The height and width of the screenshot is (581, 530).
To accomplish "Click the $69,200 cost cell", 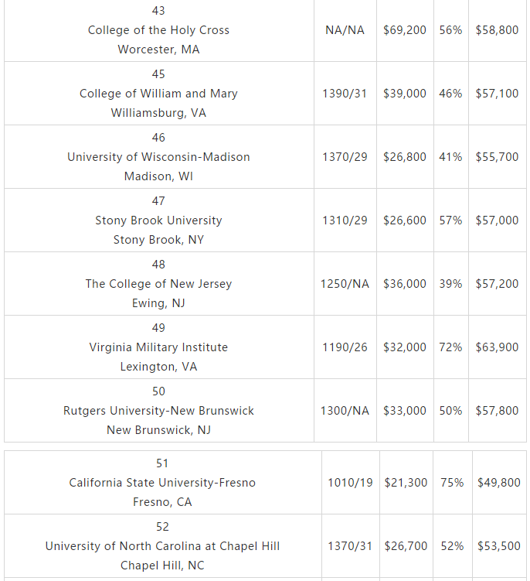I will click(x=405, y=30).
